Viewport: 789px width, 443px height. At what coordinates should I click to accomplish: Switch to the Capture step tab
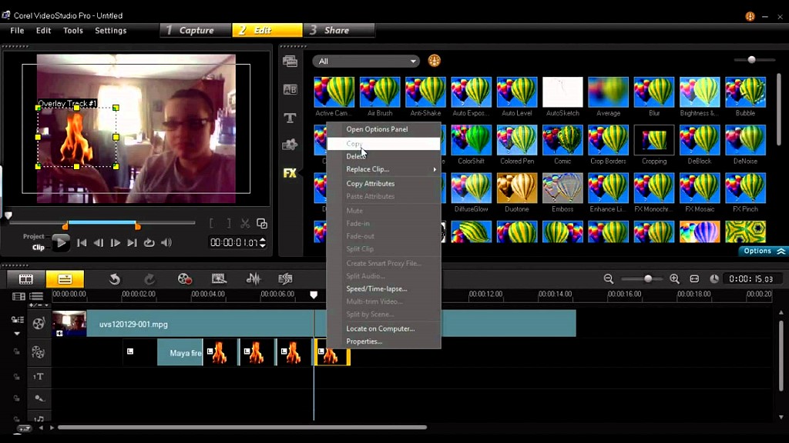196,30
